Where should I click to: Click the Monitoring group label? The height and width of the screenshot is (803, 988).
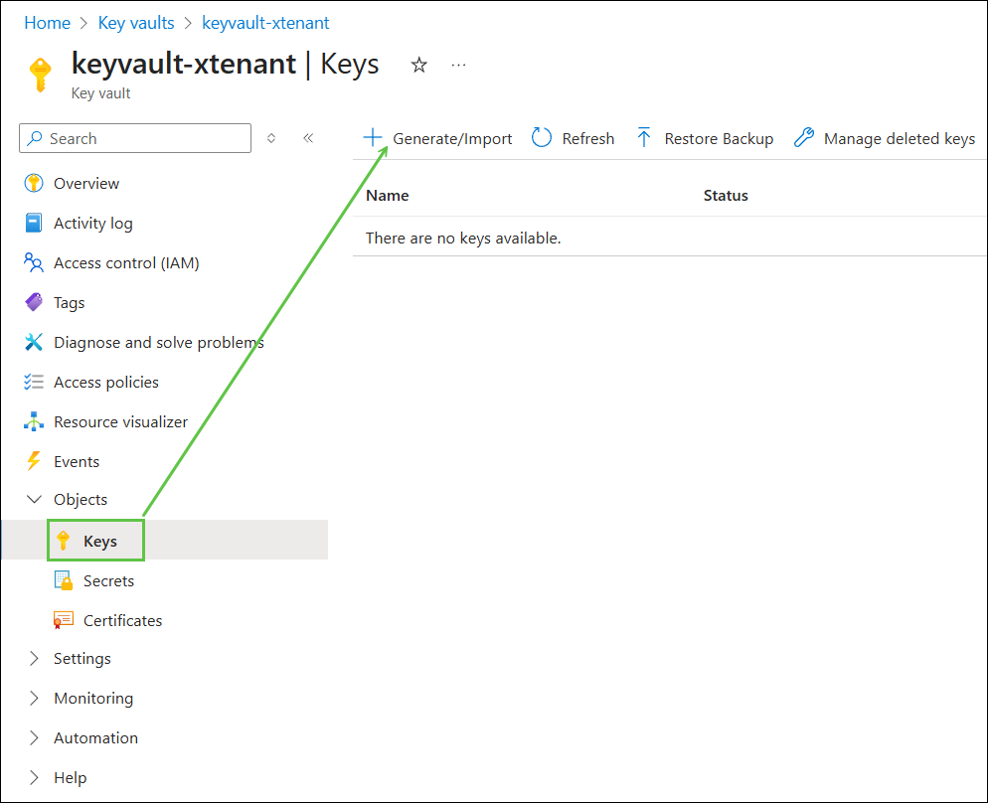[93, 699]
